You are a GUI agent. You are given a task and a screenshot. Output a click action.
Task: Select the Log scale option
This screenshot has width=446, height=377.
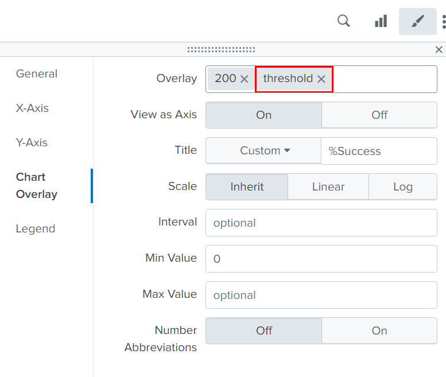[402, 186]
